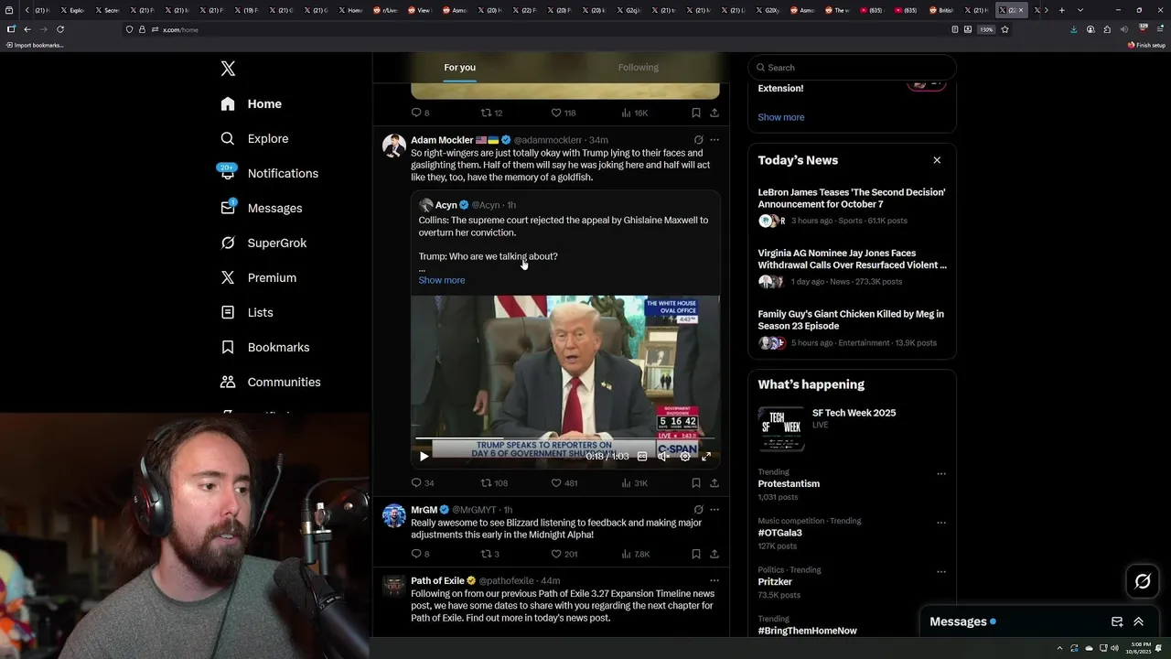
Task: Reply to Adam Mockler's post with 34 replies
Action: pyautogui.click(x=423, y=483)
